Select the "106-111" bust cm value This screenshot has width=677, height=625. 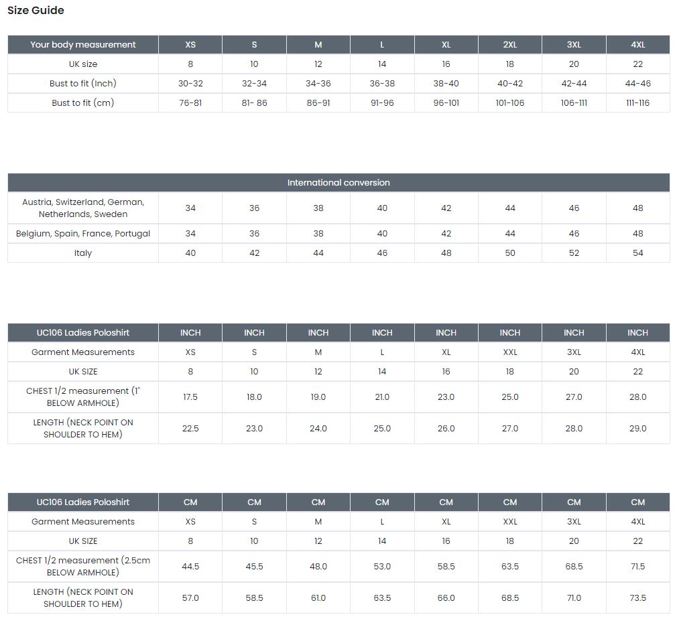[574, 102]
